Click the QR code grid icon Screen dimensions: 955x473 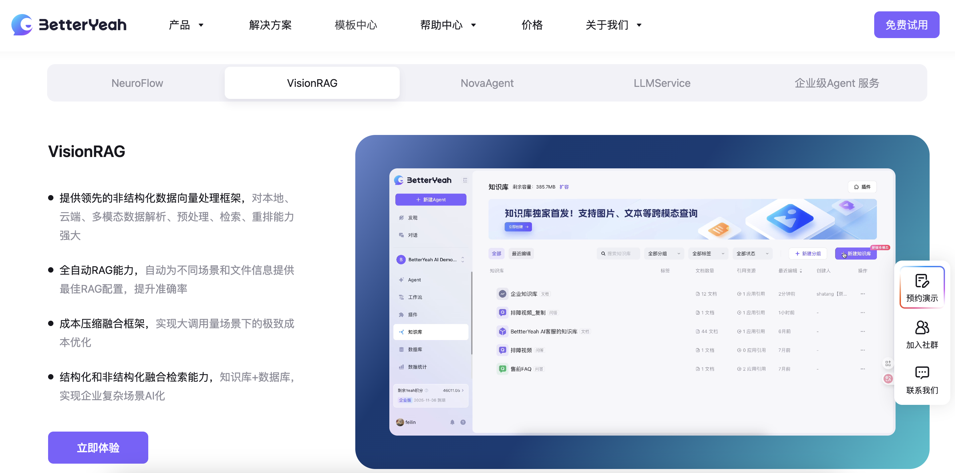[888, 363]
